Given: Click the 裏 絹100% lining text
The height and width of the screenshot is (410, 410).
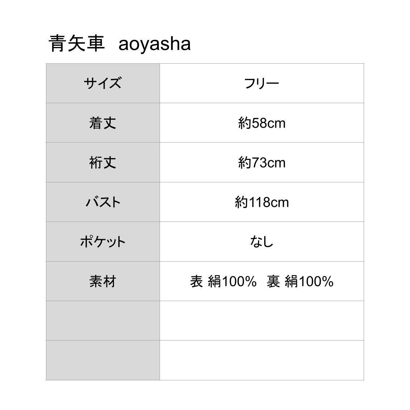Looking at the screenshot, I should (300, 281).
